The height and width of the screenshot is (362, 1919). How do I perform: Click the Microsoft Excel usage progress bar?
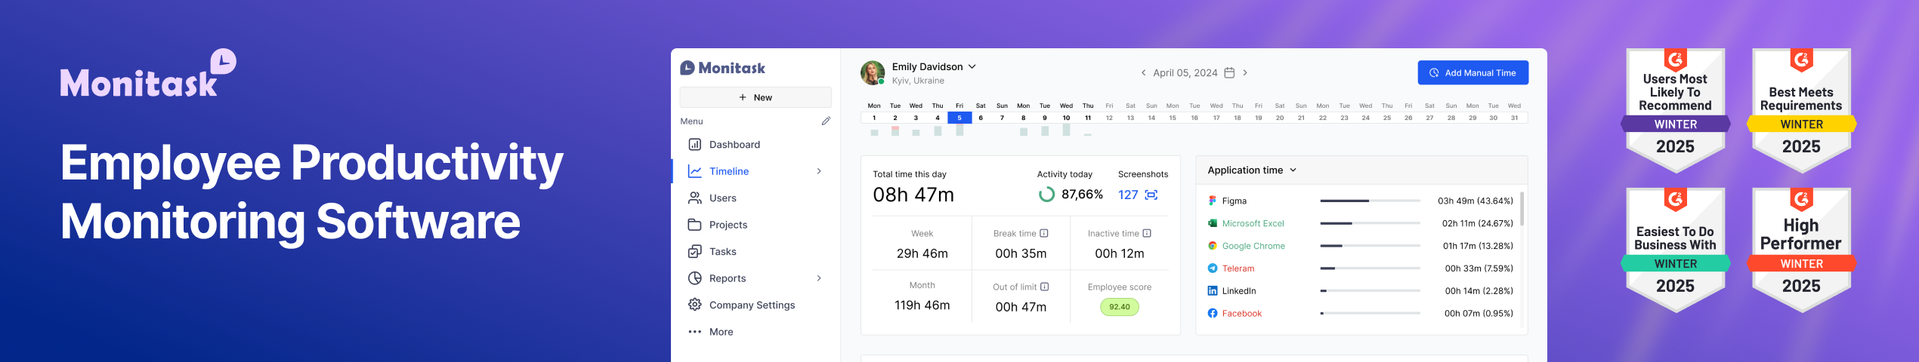point(1370,223)
